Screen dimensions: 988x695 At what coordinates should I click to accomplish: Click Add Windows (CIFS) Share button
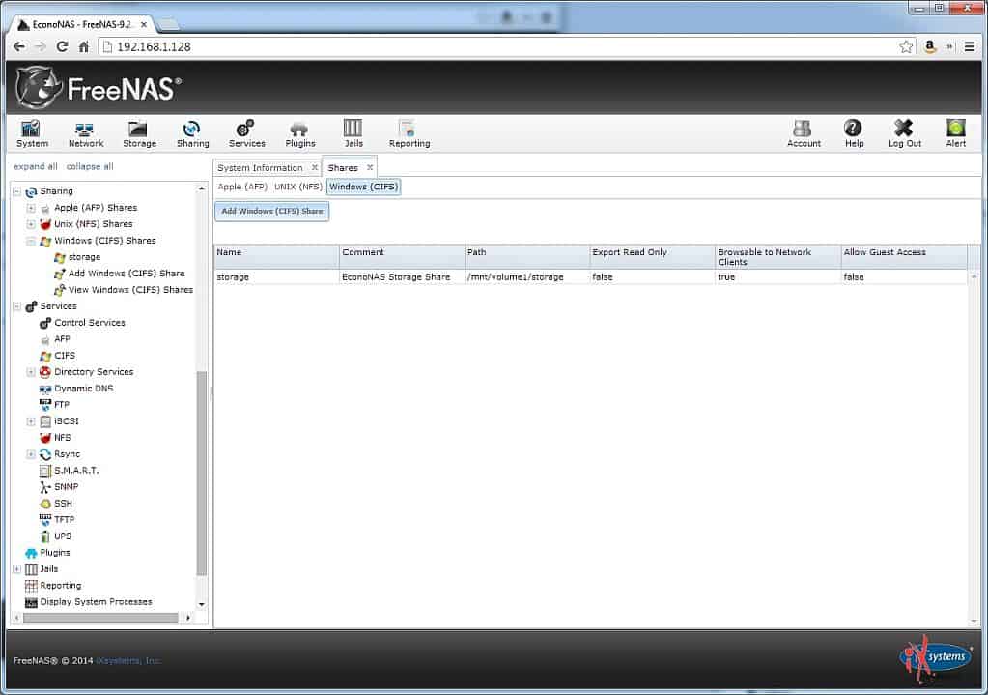point(272,211)
